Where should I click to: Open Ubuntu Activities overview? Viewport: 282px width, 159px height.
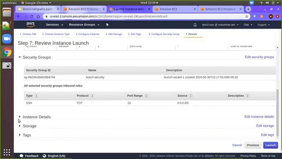tap(9, 3)
